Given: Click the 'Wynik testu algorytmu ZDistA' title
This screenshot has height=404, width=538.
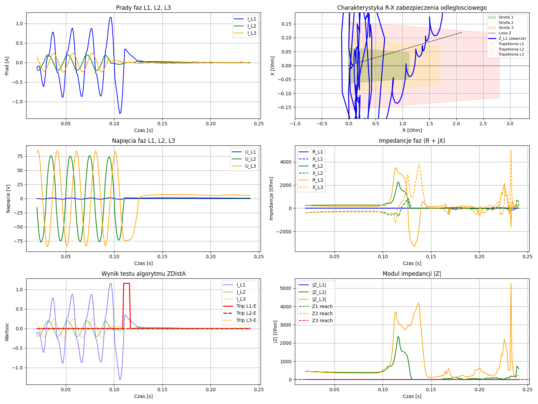Looking at the screenshot, I should (143, 274).
